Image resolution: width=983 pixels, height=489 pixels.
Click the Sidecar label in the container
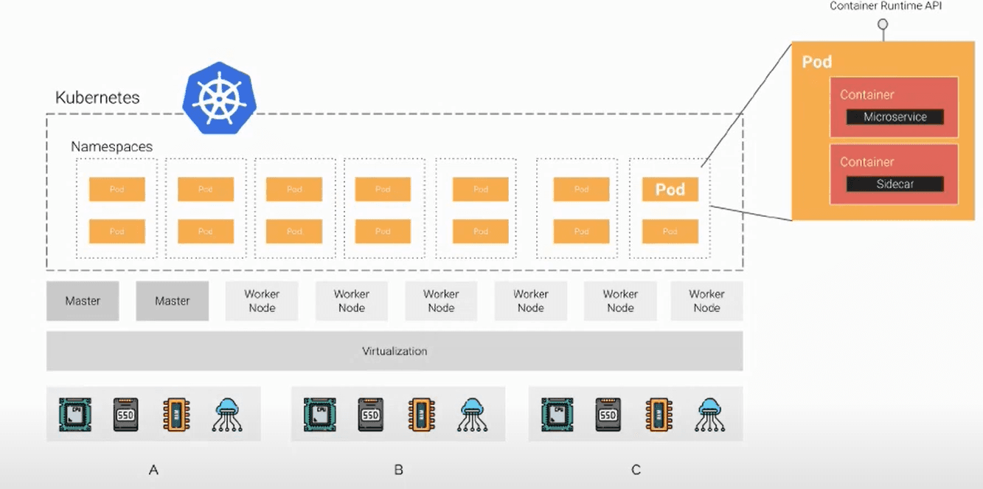click(895, 184)
